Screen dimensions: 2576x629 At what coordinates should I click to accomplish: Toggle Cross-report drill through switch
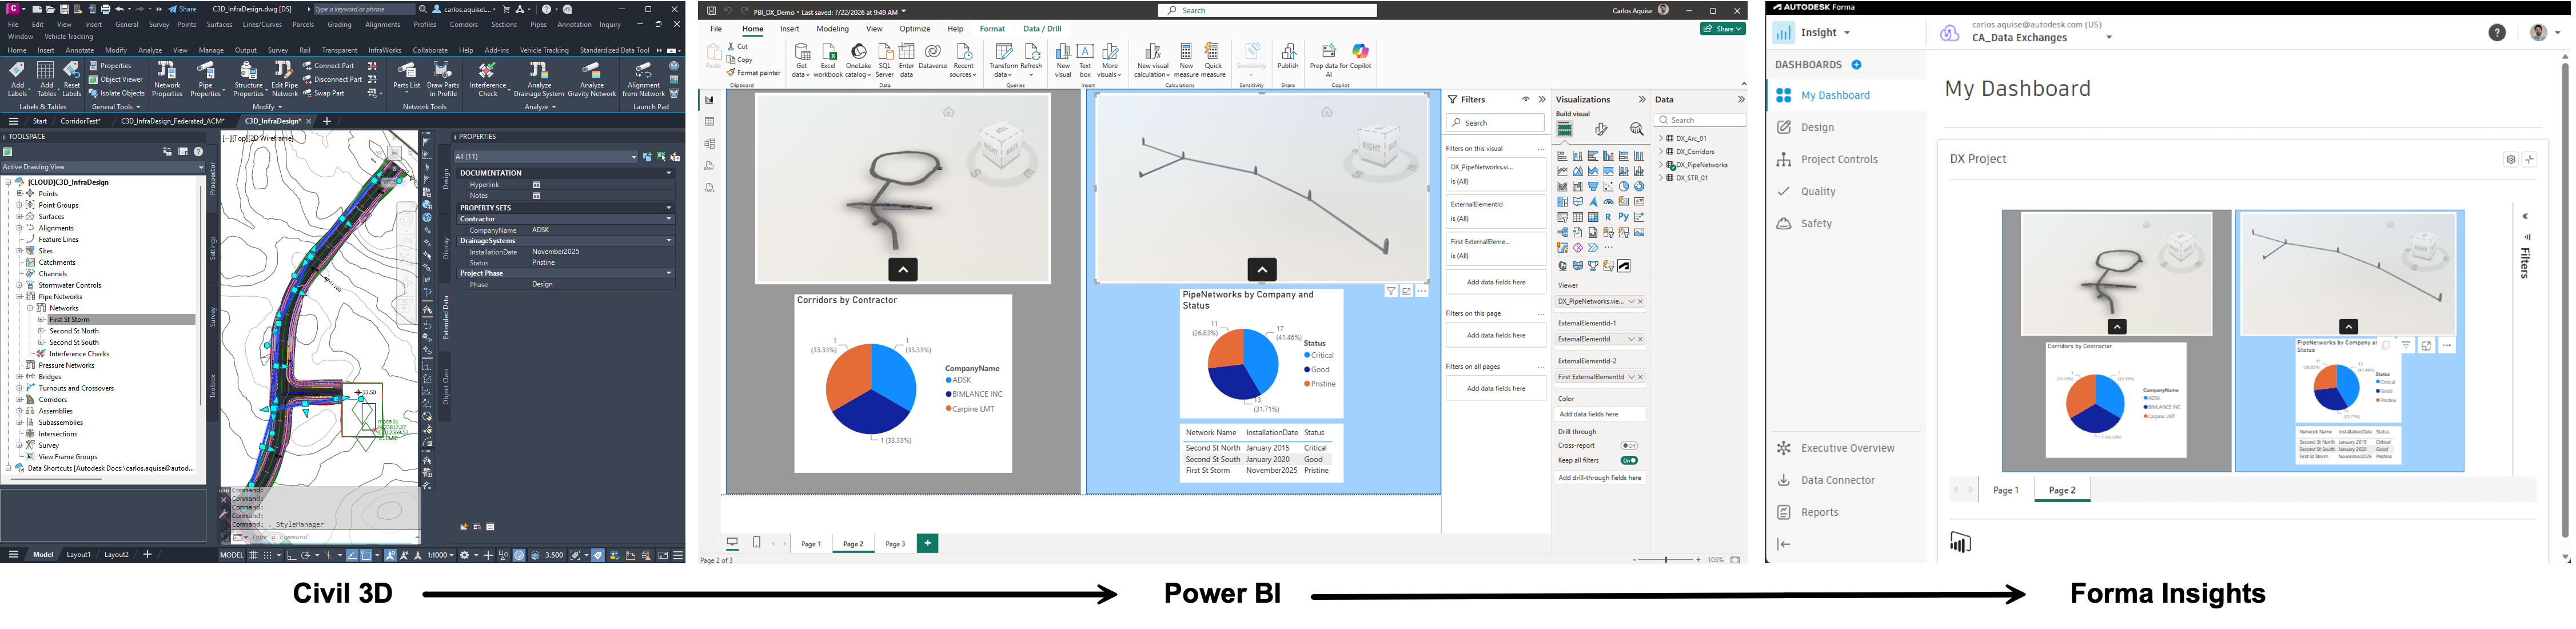(x=1629, y=445)
